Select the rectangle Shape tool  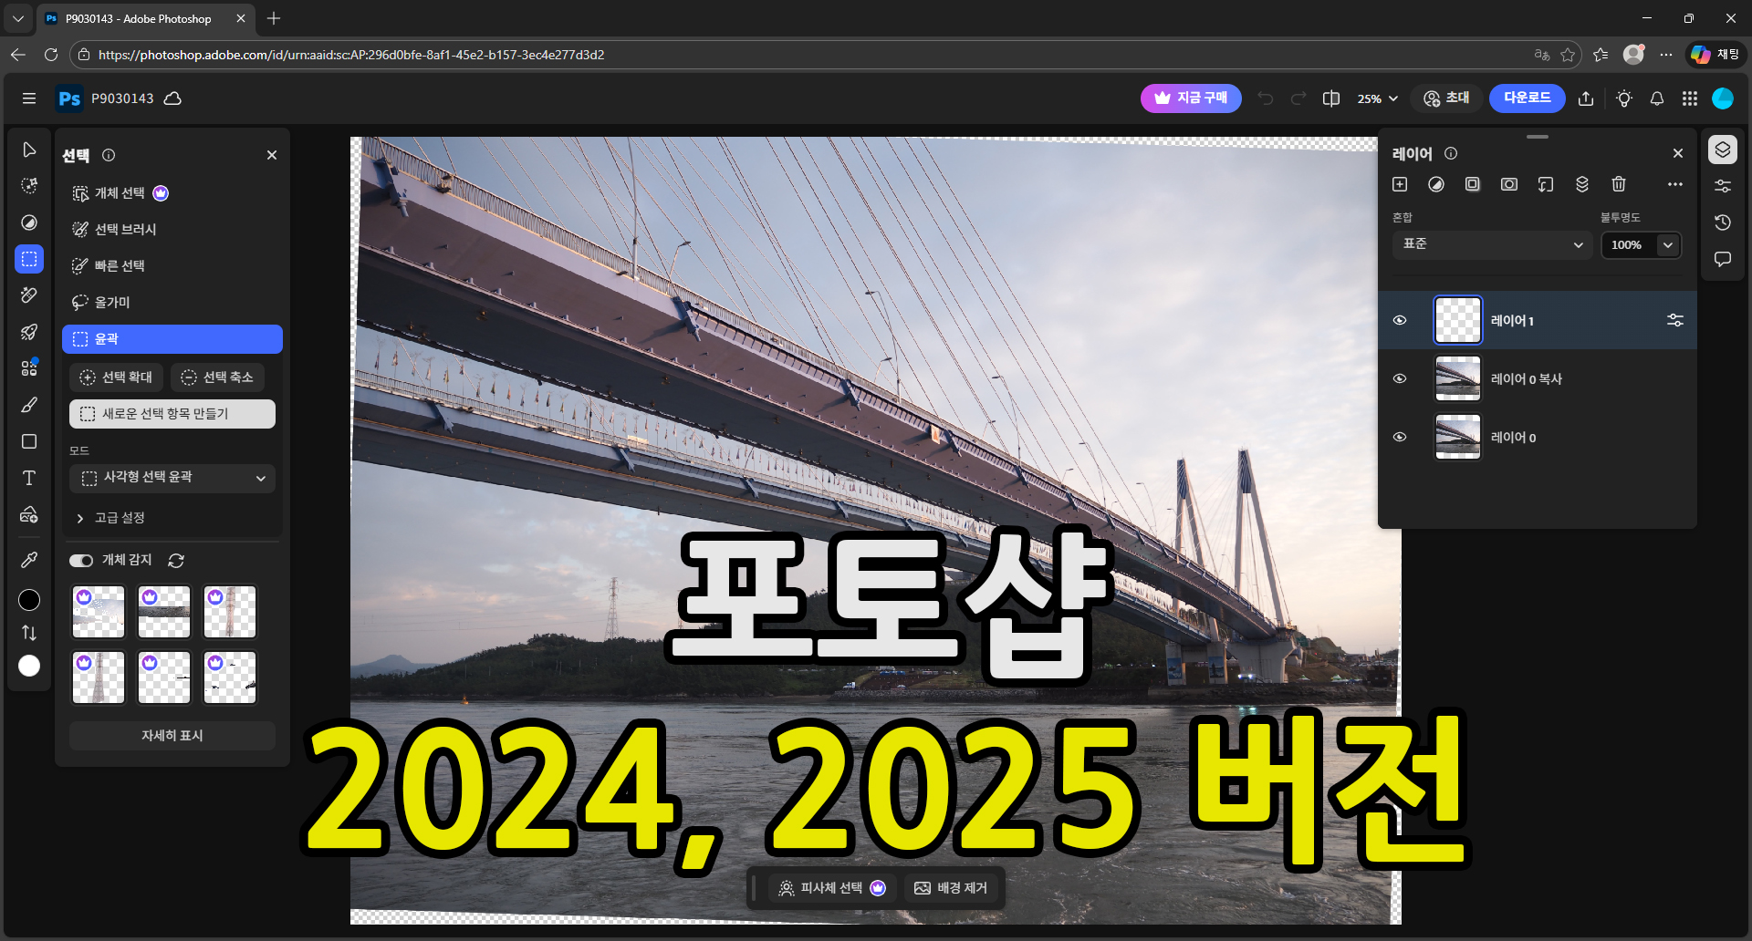point(29,441)
